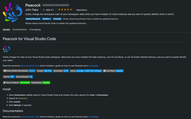Open the documentation here link under Documentation
The image size is (191, 119).
[x=30, y=117]
